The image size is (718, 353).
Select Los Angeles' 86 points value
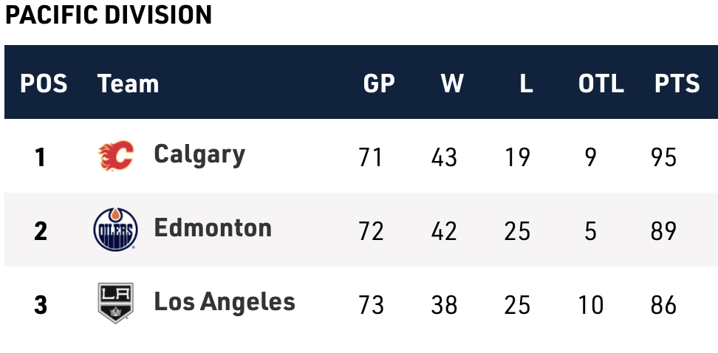click(664, 305)
